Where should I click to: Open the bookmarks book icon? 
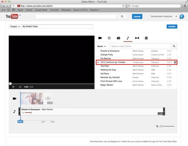tap(8, 10)
